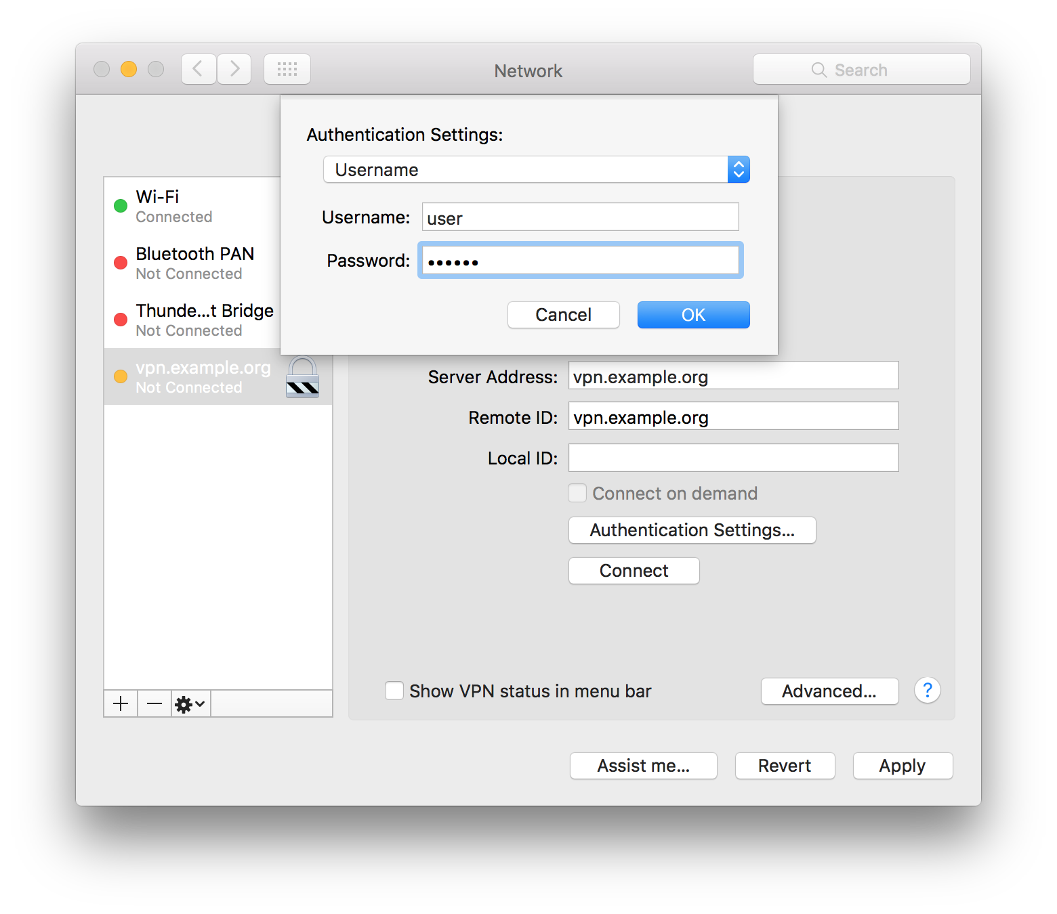Enable Show VPN status in menu bar
Screen dimensions: 1057x914
394,691
